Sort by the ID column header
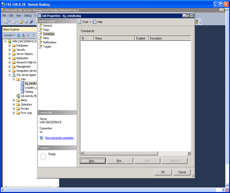This screenshot has width=230, height=193. 87,39
